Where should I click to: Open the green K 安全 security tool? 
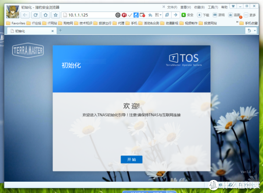coord(188,15)
